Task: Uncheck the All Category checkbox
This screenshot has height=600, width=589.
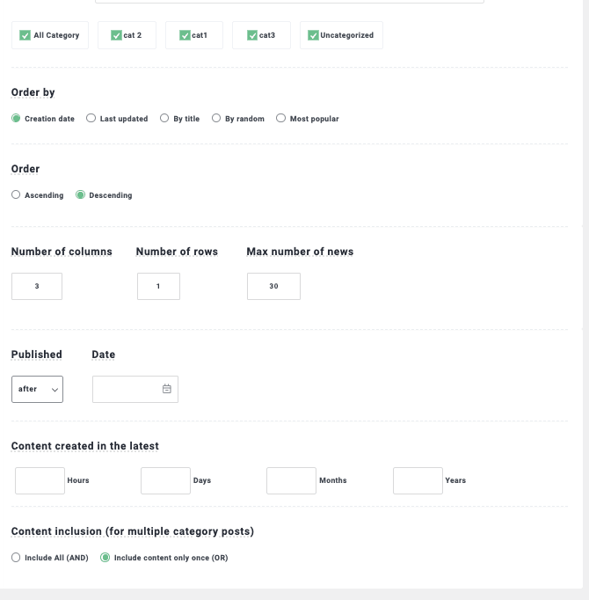Action: click(25, 35)
